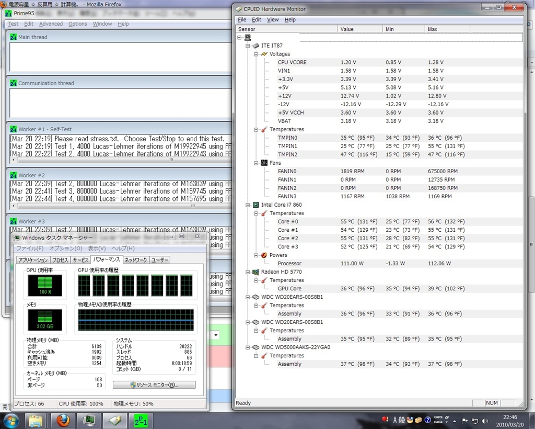Open the View menu in Hardware Monitor

(x=273, y=19)
